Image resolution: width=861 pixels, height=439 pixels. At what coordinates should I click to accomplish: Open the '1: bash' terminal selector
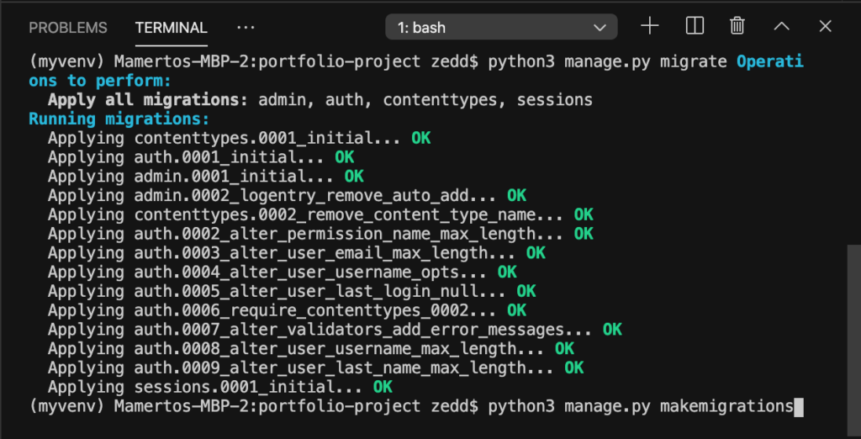tap(501, 27)
